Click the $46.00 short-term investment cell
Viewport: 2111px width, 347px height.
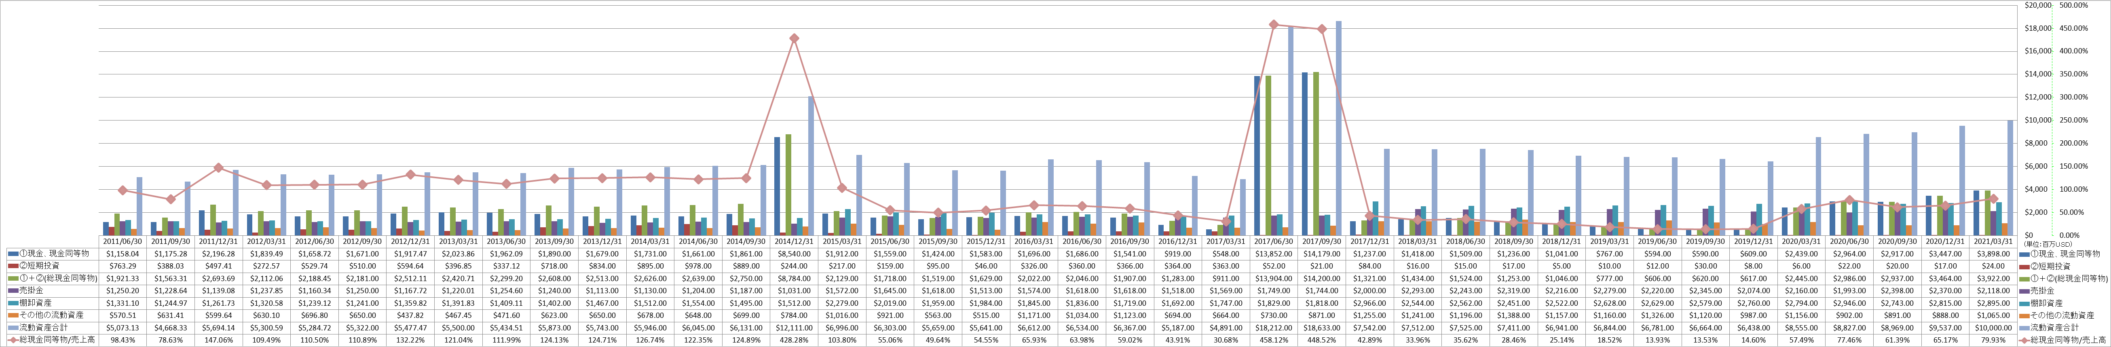click(x=986, y=267)
